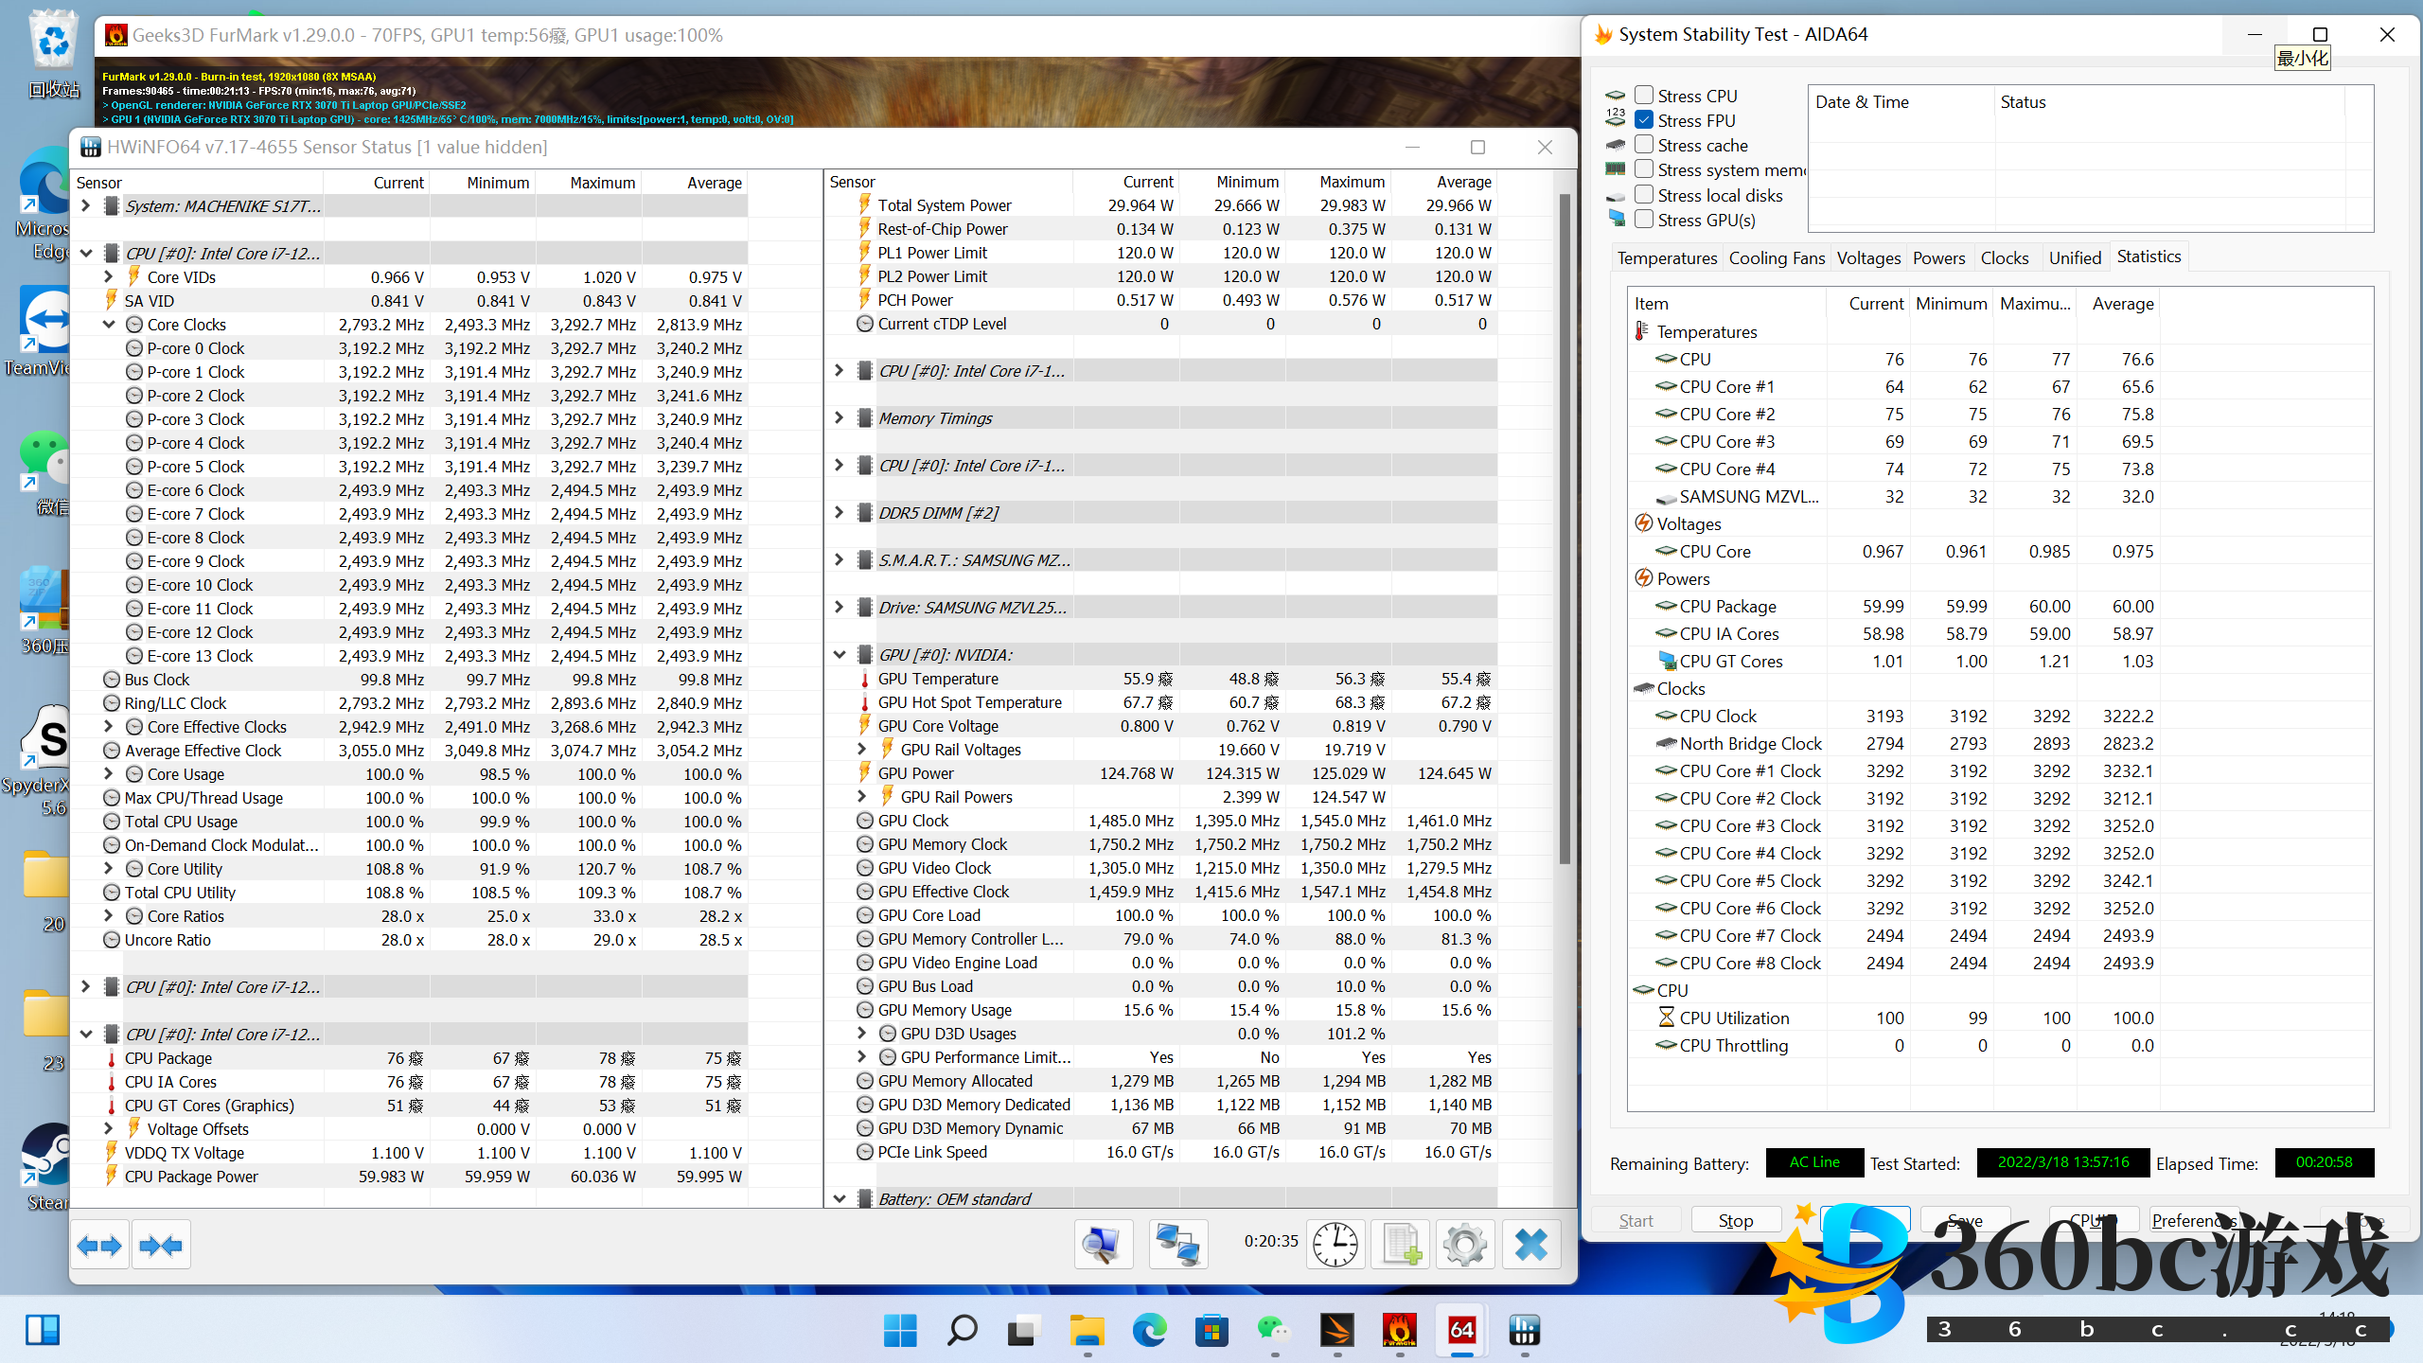
Task: Open FurMark from the taskbar
Action: (1399, 1331)
